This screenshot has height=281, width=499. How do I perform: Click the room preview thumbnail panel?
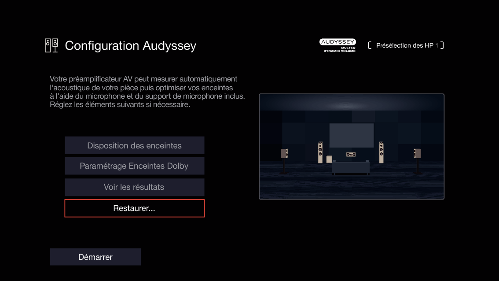(x=352, y=146)
